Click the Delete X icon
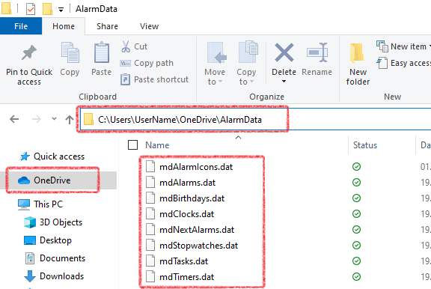This screenshot has height=289, width=431. tap(284, 52)
